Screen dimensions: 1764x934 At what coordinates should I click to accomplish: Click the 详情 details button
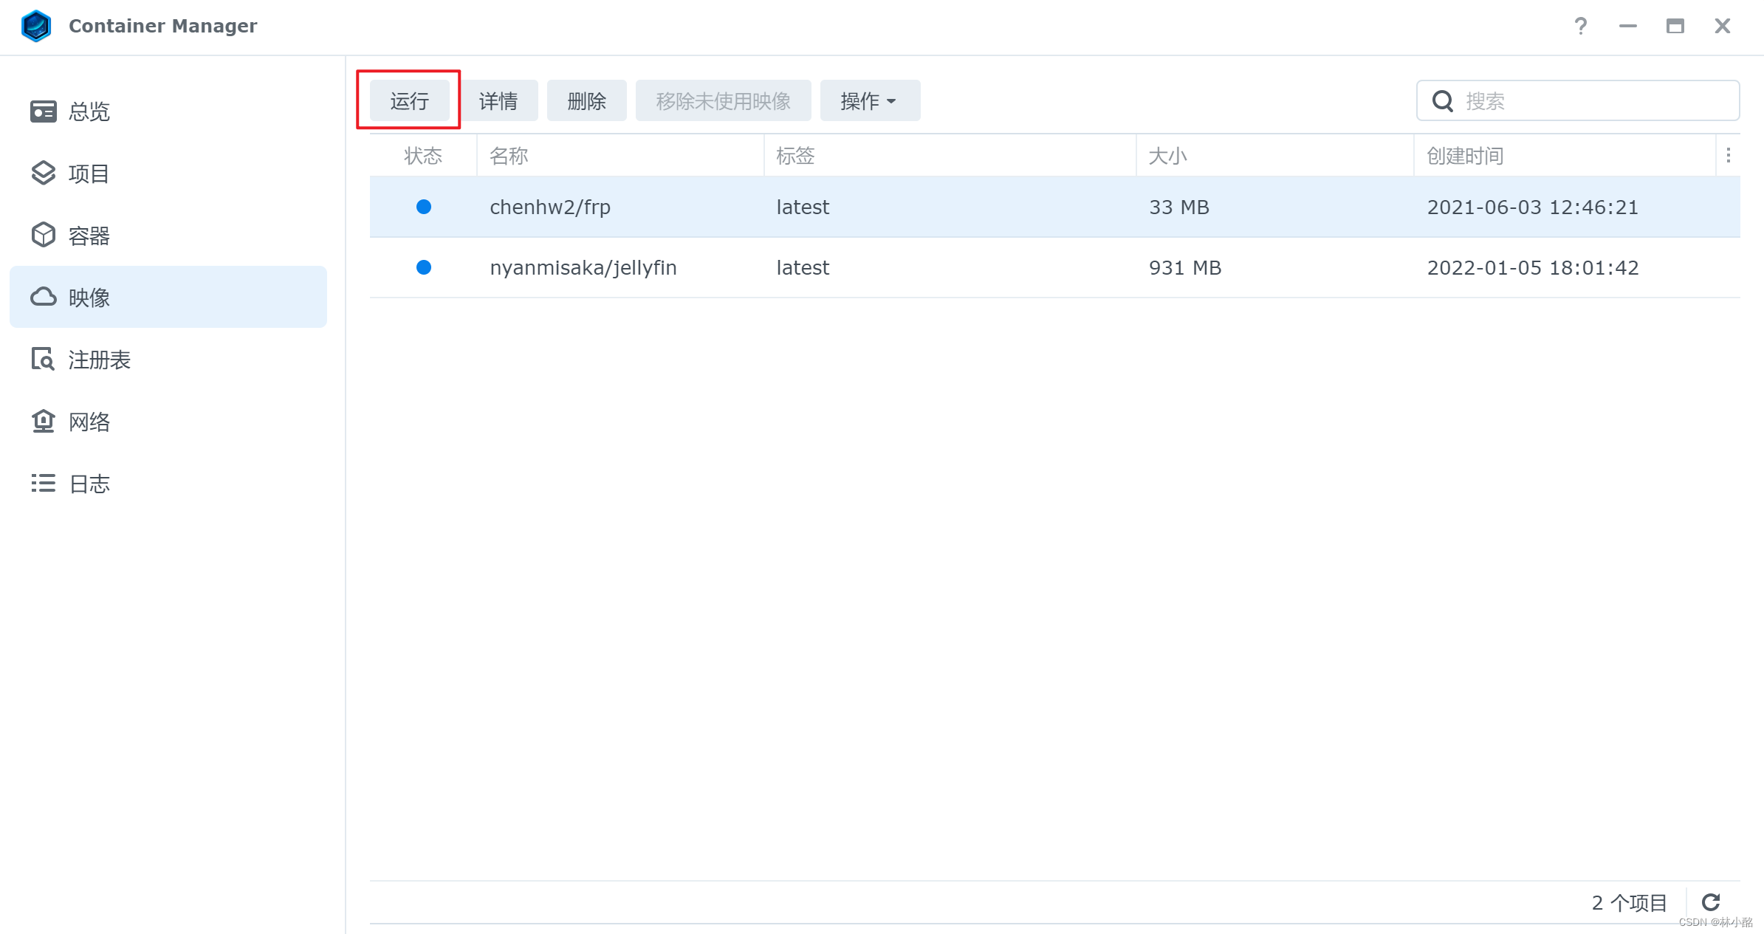pos(498,100)
